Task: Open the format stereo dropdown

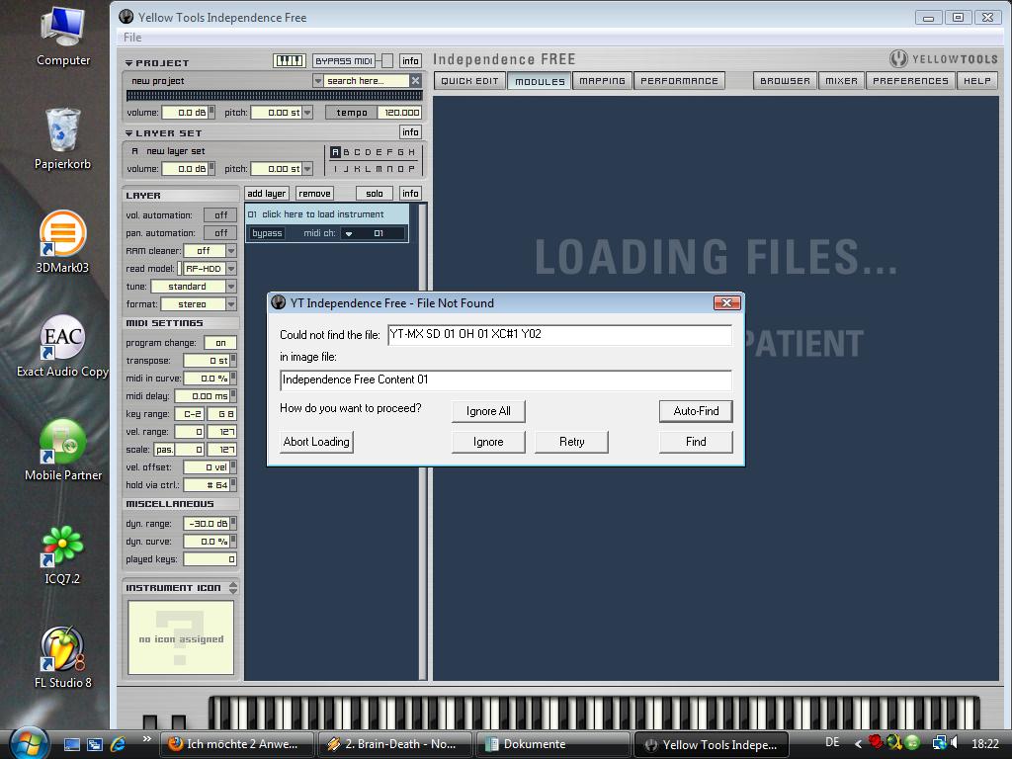Action: [231, 304]
